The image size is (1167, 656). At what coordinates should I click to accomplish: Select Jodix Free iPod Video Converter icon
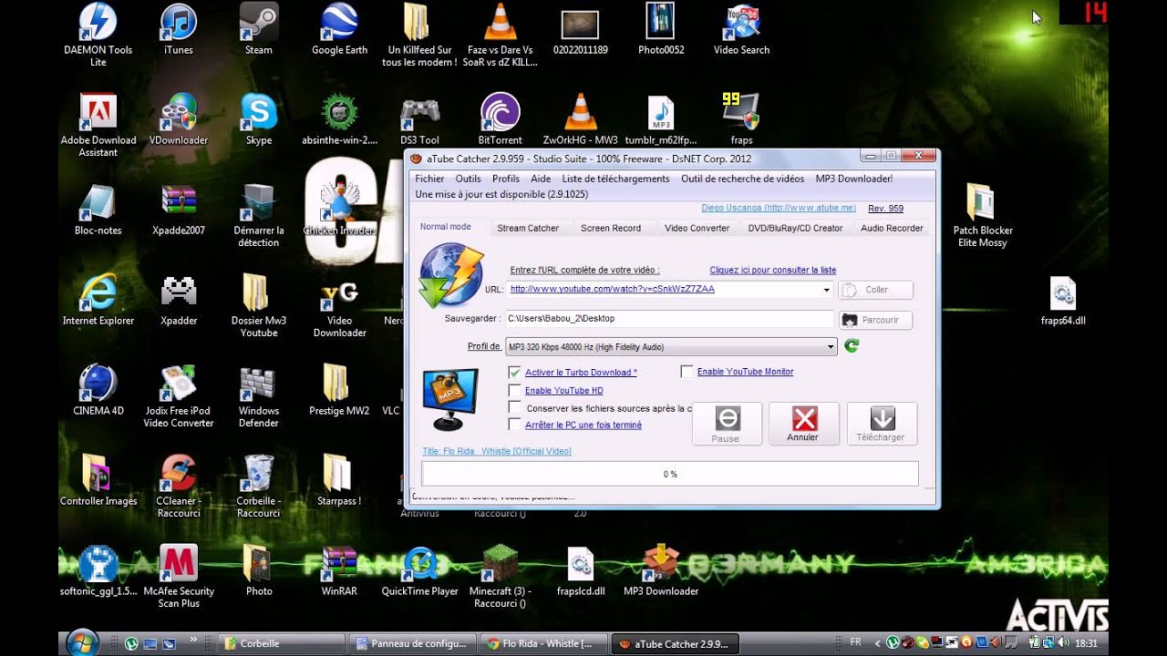[179, 396]
